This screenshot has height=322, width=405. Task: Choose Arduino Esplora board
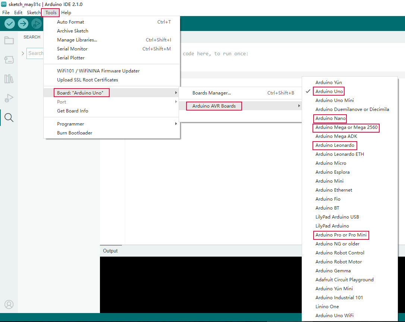tap(350, 172)
